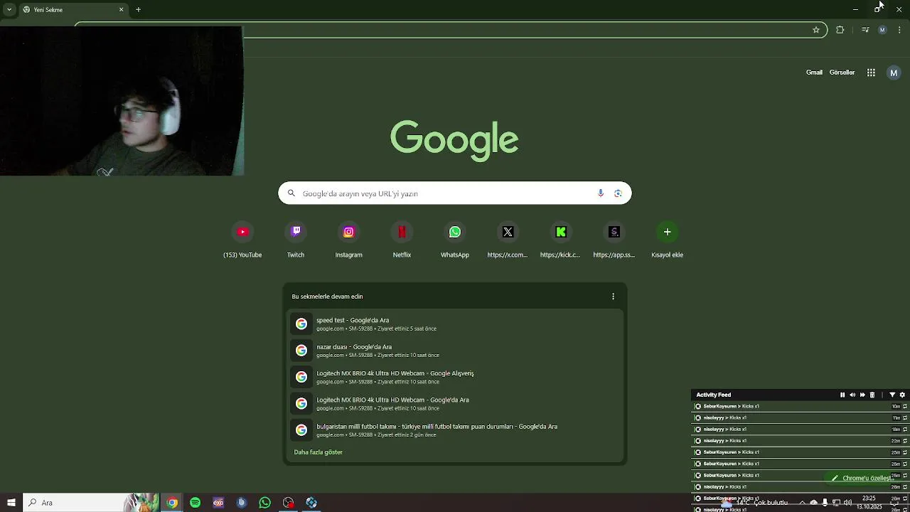
Task: Open Activity Feed settings gear
Action: pyautogui.click(x=902, y=395)
